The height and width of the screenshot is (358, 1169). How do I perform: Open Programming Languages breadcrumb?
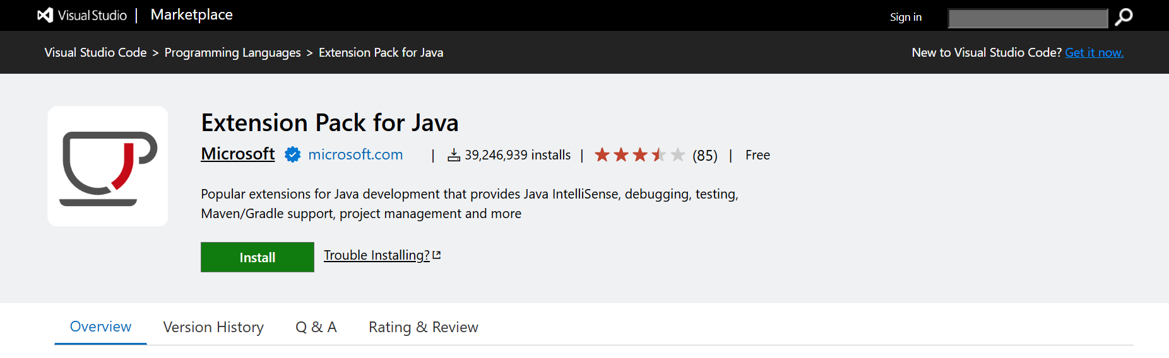tap(233, 52)
